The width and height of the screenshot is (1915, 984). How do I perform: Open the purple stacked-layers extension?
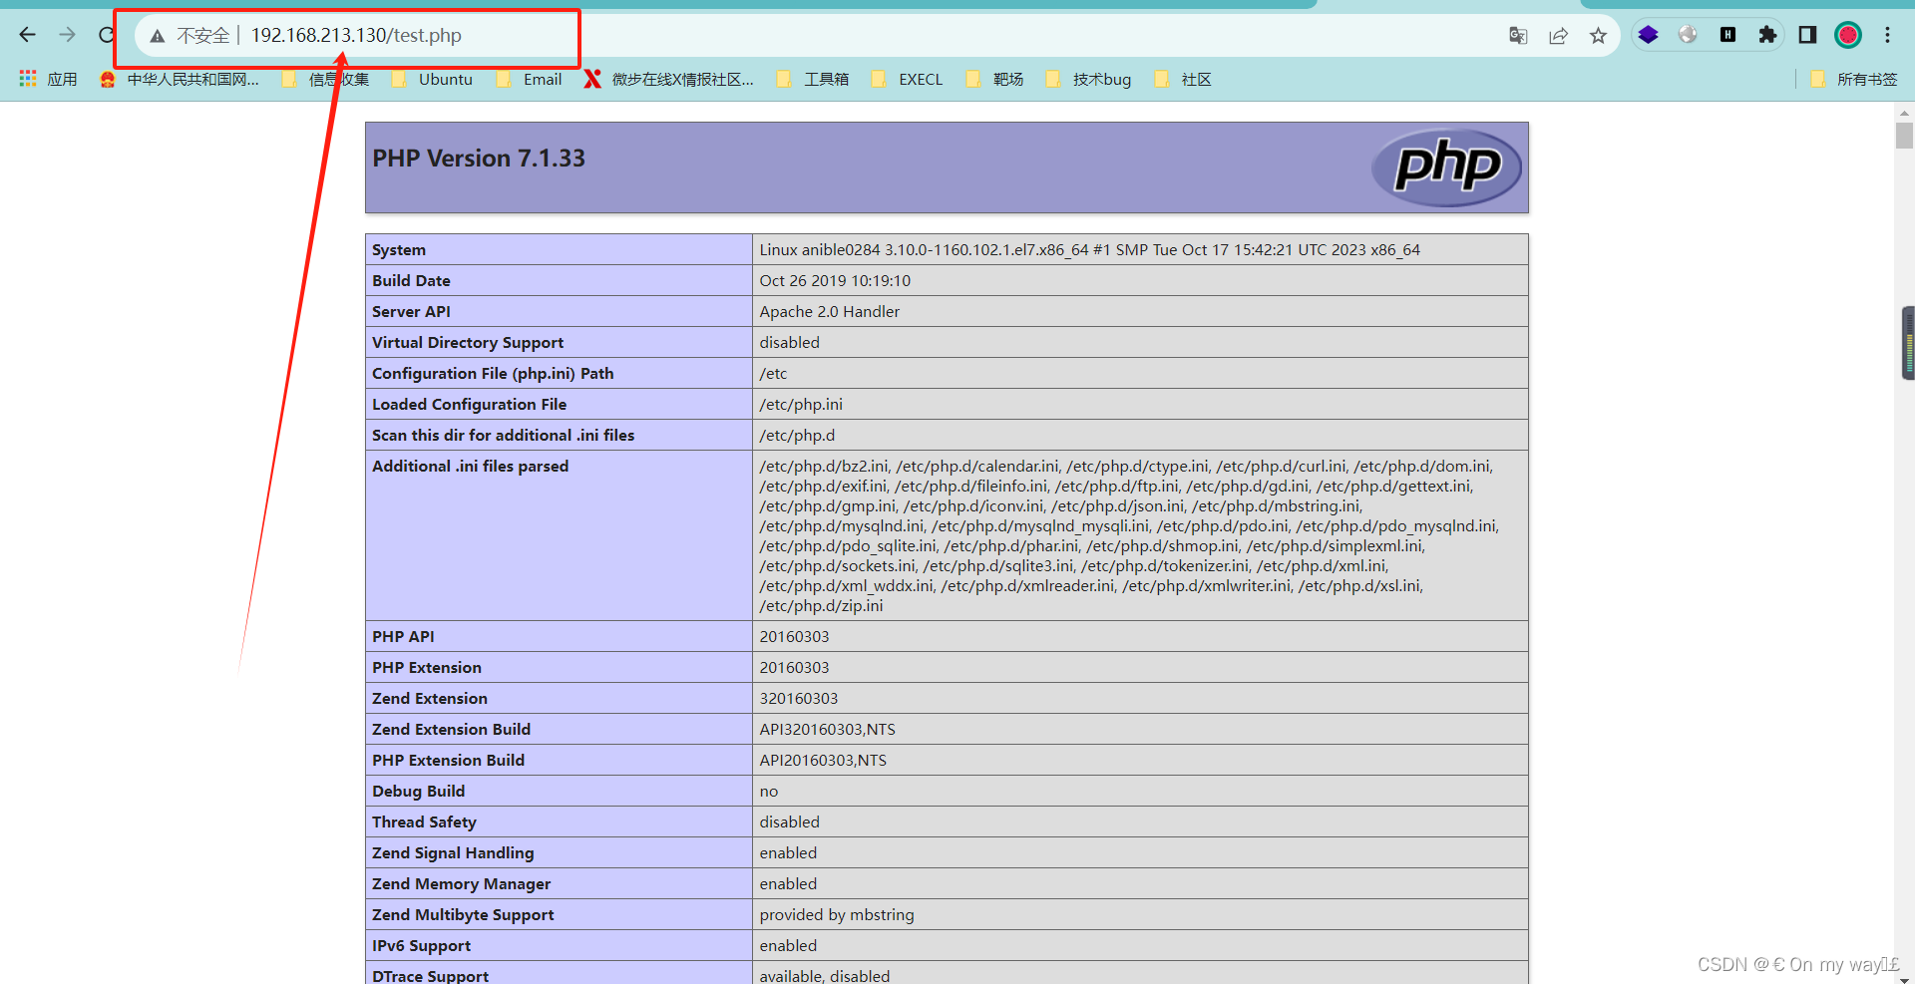[1648, 34]
